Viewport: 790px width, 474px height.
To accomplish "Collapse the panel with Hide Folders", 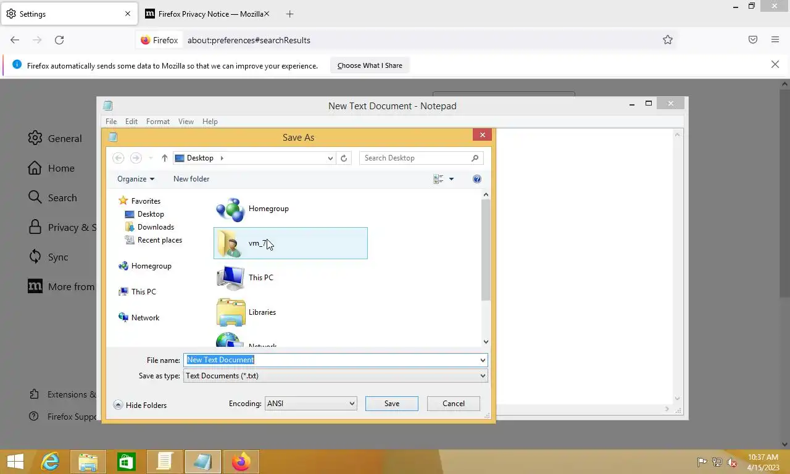I will click(x=140, y=405).
